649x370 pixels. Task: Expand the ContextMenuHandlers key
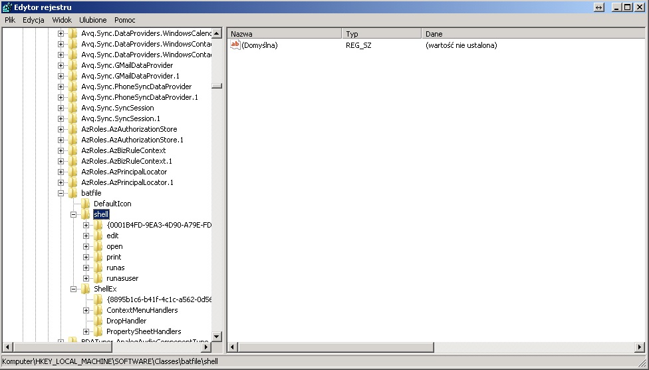(x=86, y=310)
